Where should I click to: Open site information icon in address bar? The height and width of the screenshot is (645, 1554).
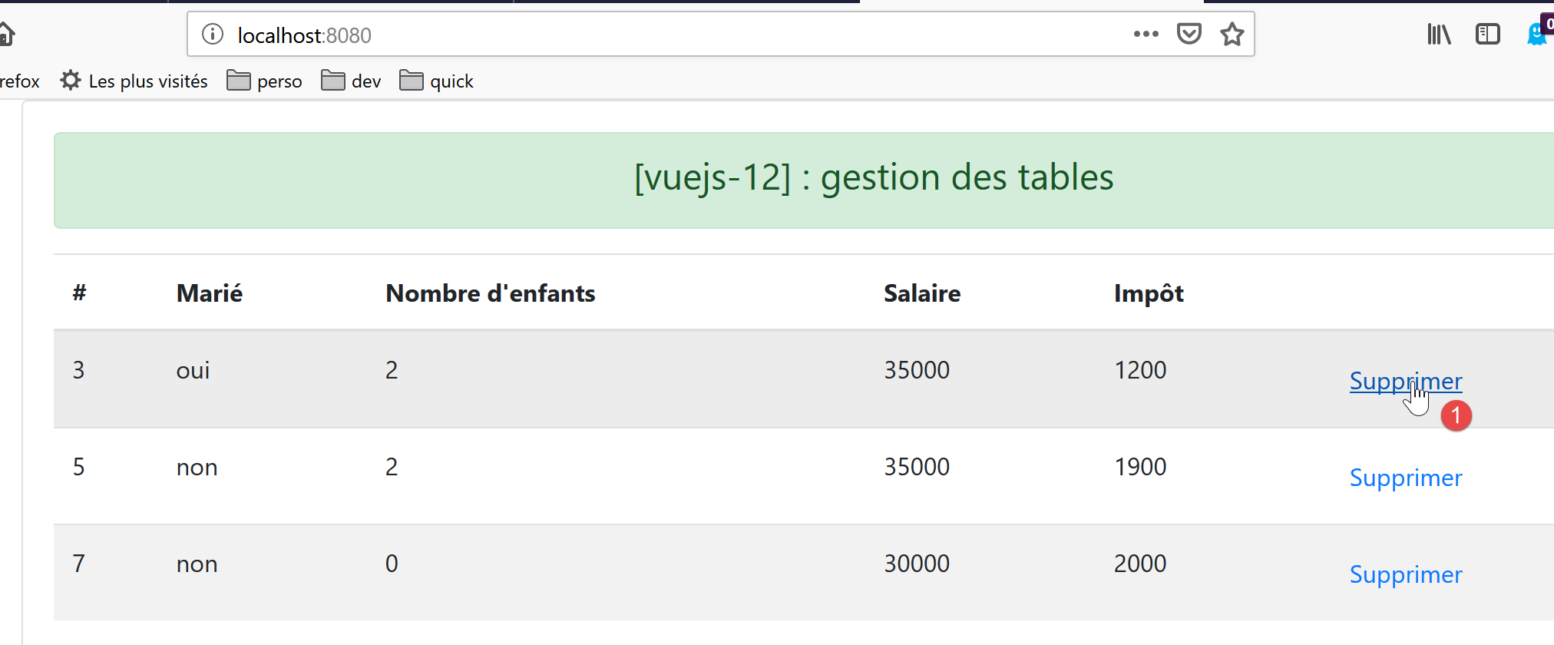tap(213, 35)
